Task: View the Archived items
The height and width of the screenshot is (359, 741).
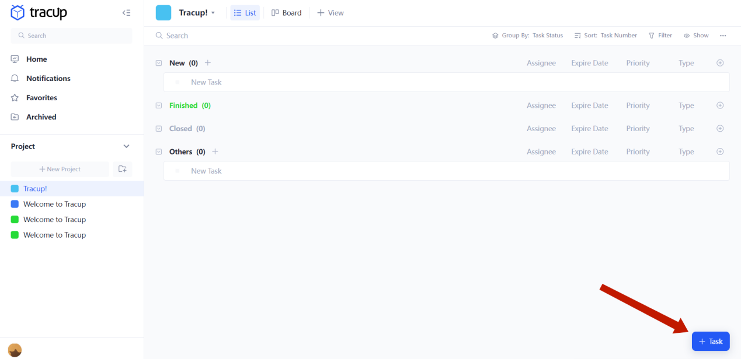Action: click(x=39, y=117)
